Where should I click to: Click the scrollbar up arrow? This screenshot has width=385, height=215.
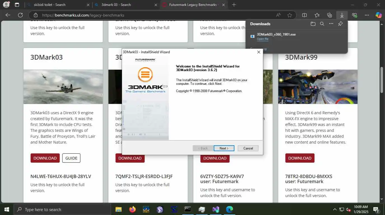point(382,24)
